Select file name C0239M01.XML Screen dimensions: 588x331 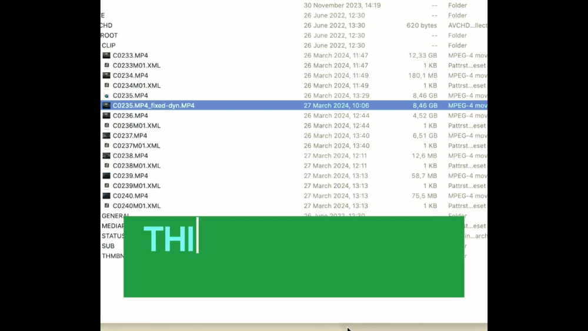click(x=136, y=186)
